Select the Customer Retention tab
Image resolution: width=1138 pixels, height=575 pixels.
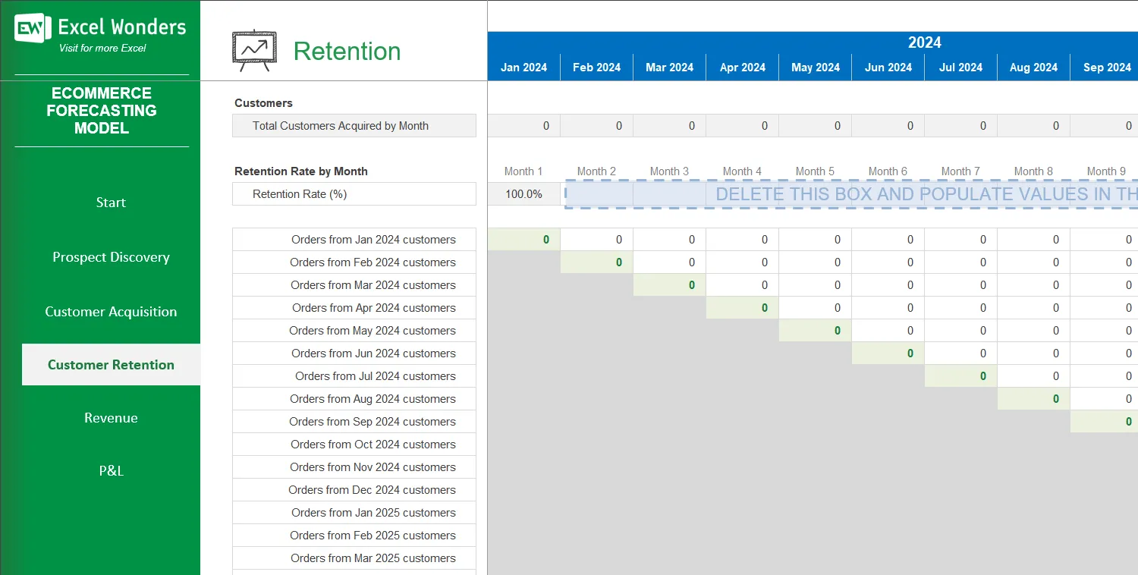pos(111,364)
